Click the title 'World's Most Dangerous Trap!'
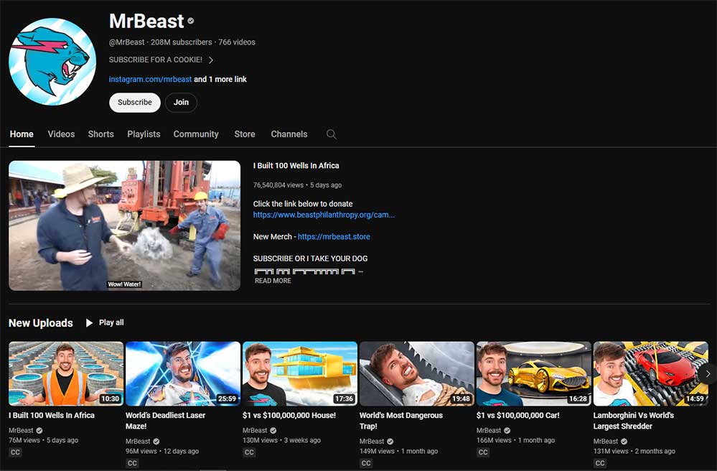Image resolution: width=717 pixels, height=471 pixels. click(401, 421)
